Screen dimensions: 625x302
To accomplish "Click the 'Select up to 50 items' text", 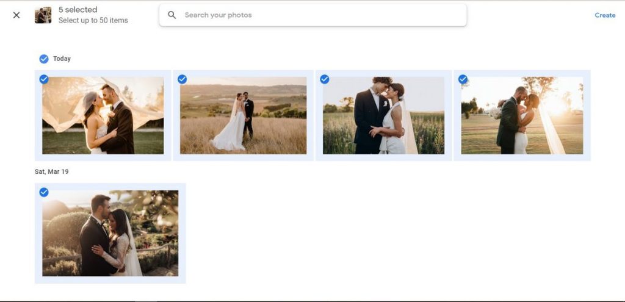I will [x=93, y=21].
